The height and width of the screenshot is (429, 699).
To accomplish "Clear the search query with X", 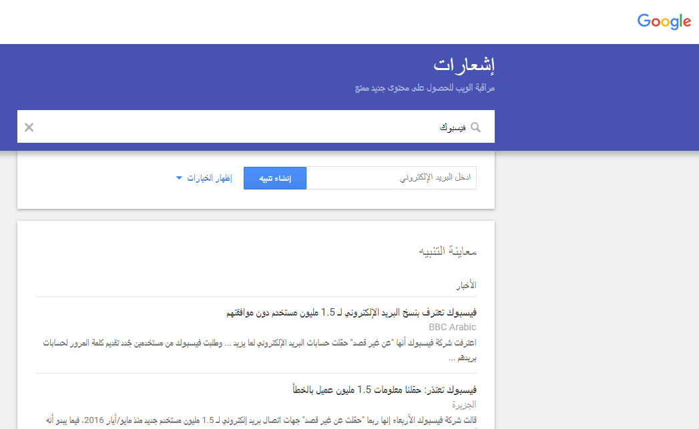I will pyautogui.click(x=29, y=127).
